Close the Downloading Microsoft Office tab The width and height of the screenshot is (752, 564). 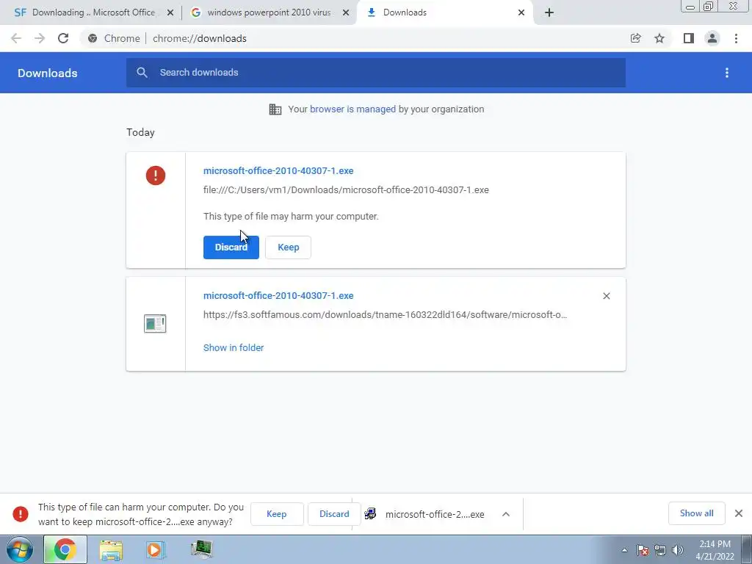pyautogui.click(x=170, y=12)
